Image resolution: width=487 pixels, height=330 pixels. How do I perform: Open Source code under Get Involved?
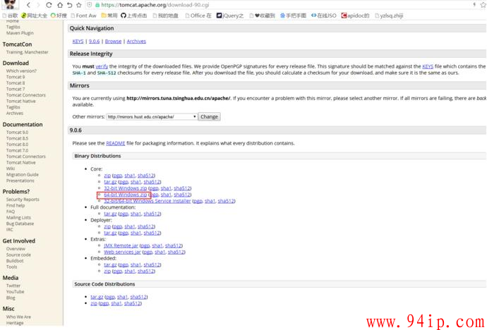[18, 255]
